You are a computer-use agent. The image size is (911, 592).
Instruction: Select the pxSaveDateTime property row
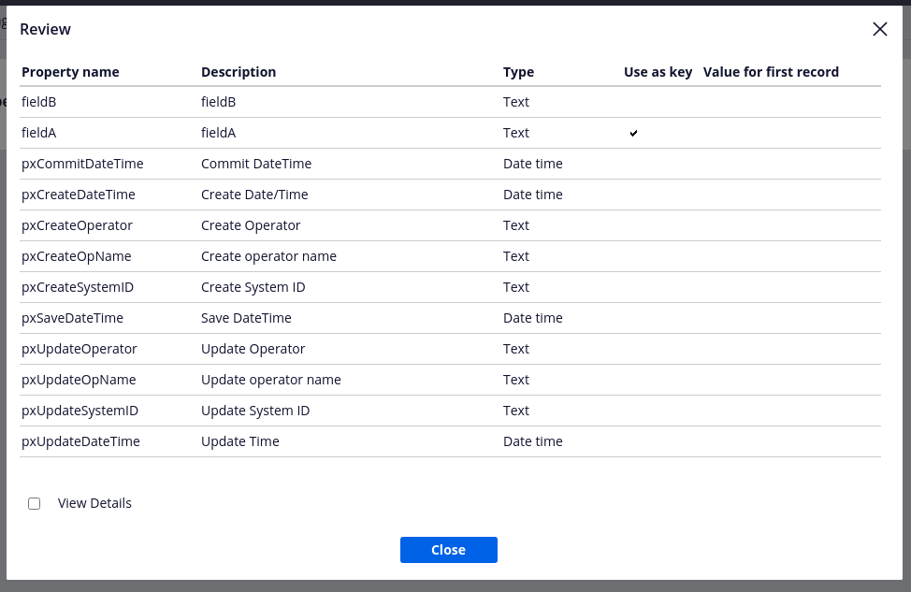(73, 317)
